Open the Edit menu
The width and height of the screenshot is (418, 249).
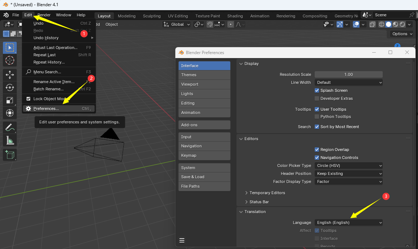tap(28, 15)
